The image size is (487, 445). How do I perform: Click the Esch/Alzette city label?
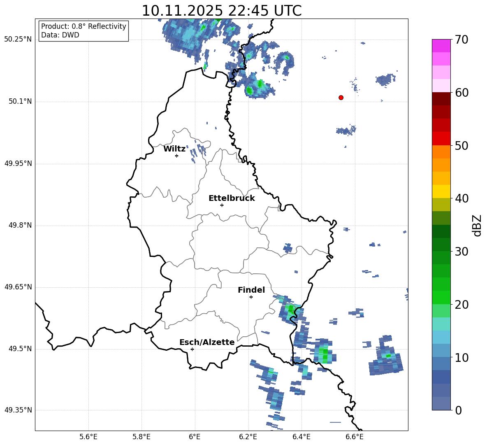click(207, 342)
